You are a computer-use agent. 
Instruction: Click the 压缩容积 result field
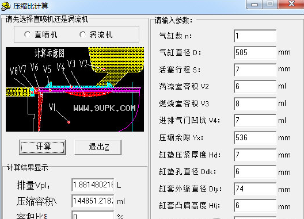[93, 201]
